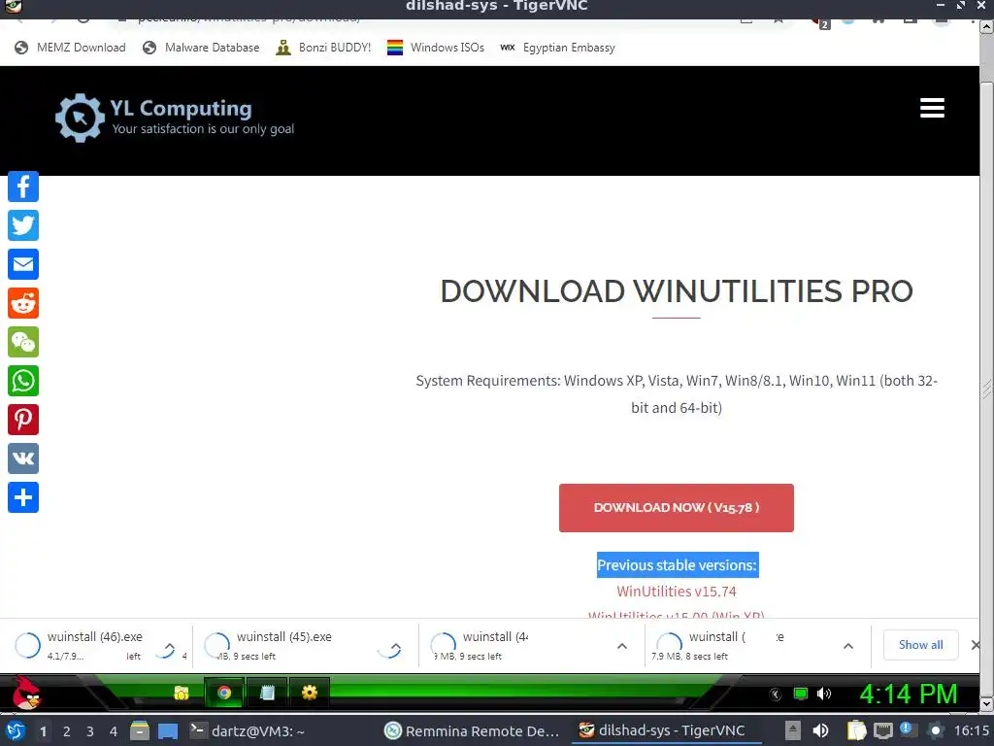Open WinUtilities v15.74 link

[x=676, y=592]
